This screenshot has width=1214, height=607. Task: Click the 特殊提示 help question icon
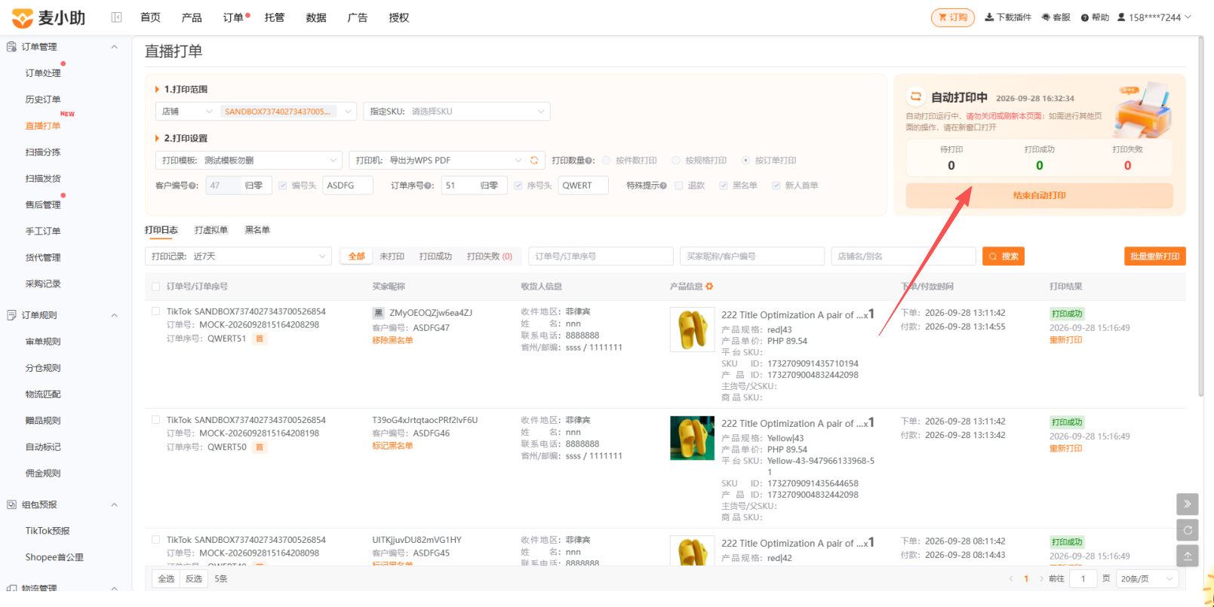[x=663, y=185]
